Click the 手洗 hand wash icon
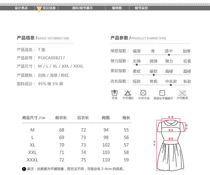 pyautogui.click(x=115, y=93)
